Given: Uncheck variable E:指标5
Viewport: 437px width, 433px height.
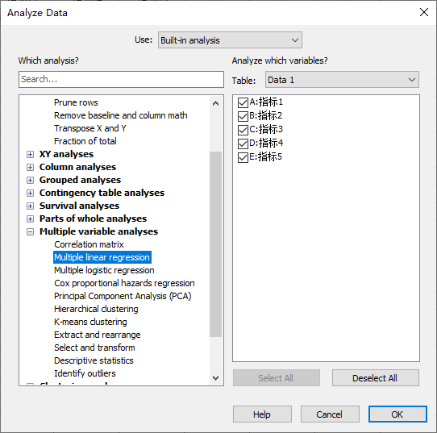Looking at the screenshot, I should [243, 157].
